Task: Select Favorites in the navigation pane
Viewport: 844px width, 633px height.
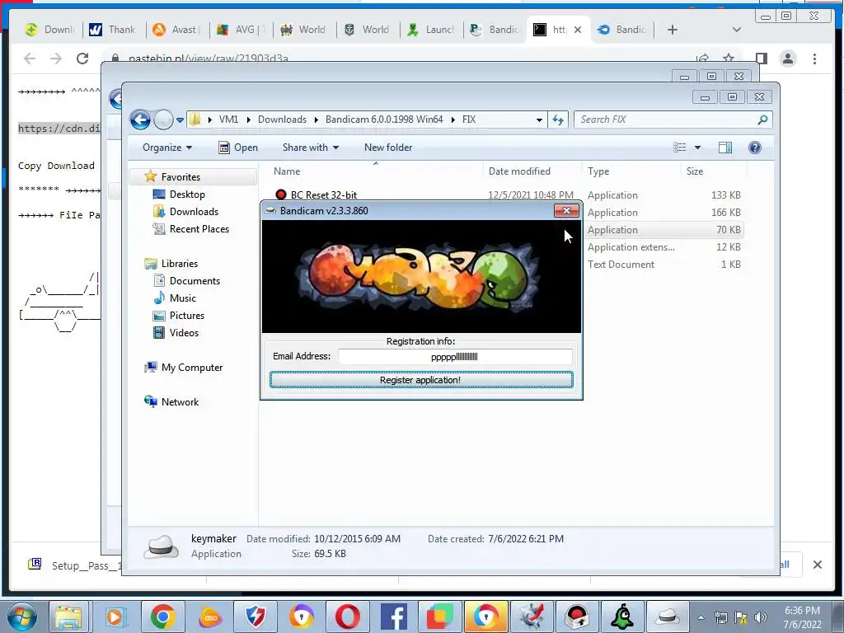Action: [181, 177]
